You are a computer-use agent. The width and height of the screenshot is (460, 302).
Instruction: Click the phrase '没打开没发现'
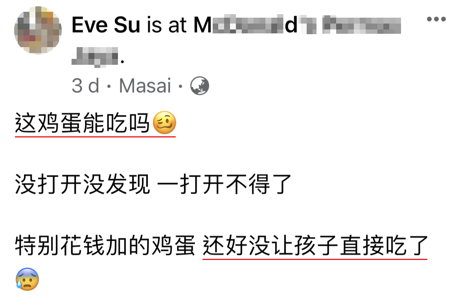click(x=83, y=184)
